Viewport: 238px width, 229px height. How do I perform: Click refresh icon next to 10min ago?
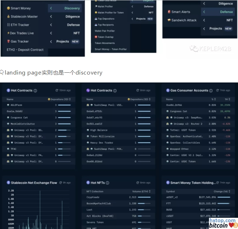[x=57, y=90]
